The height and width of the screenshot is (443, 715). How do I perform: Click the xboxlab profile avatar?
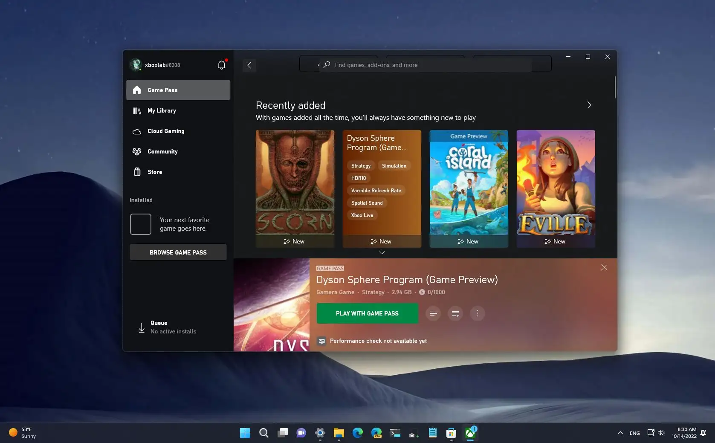136,65
